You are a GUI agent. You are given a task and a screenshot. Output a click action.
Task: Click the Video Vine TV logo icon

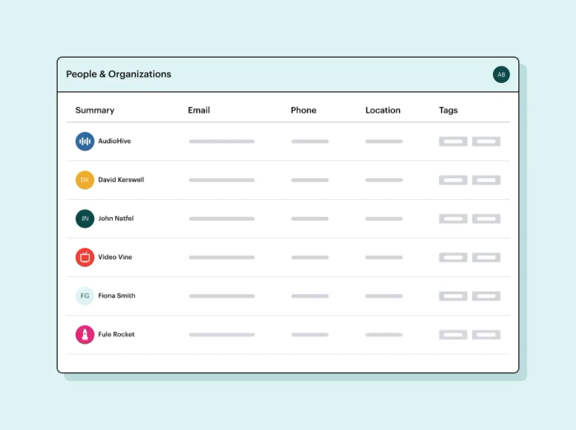[x=85, y=257]
